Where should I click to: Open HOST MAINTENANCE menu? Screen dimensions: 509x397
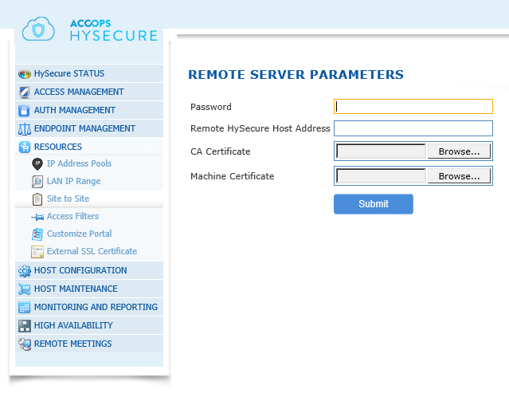[89, 289]
